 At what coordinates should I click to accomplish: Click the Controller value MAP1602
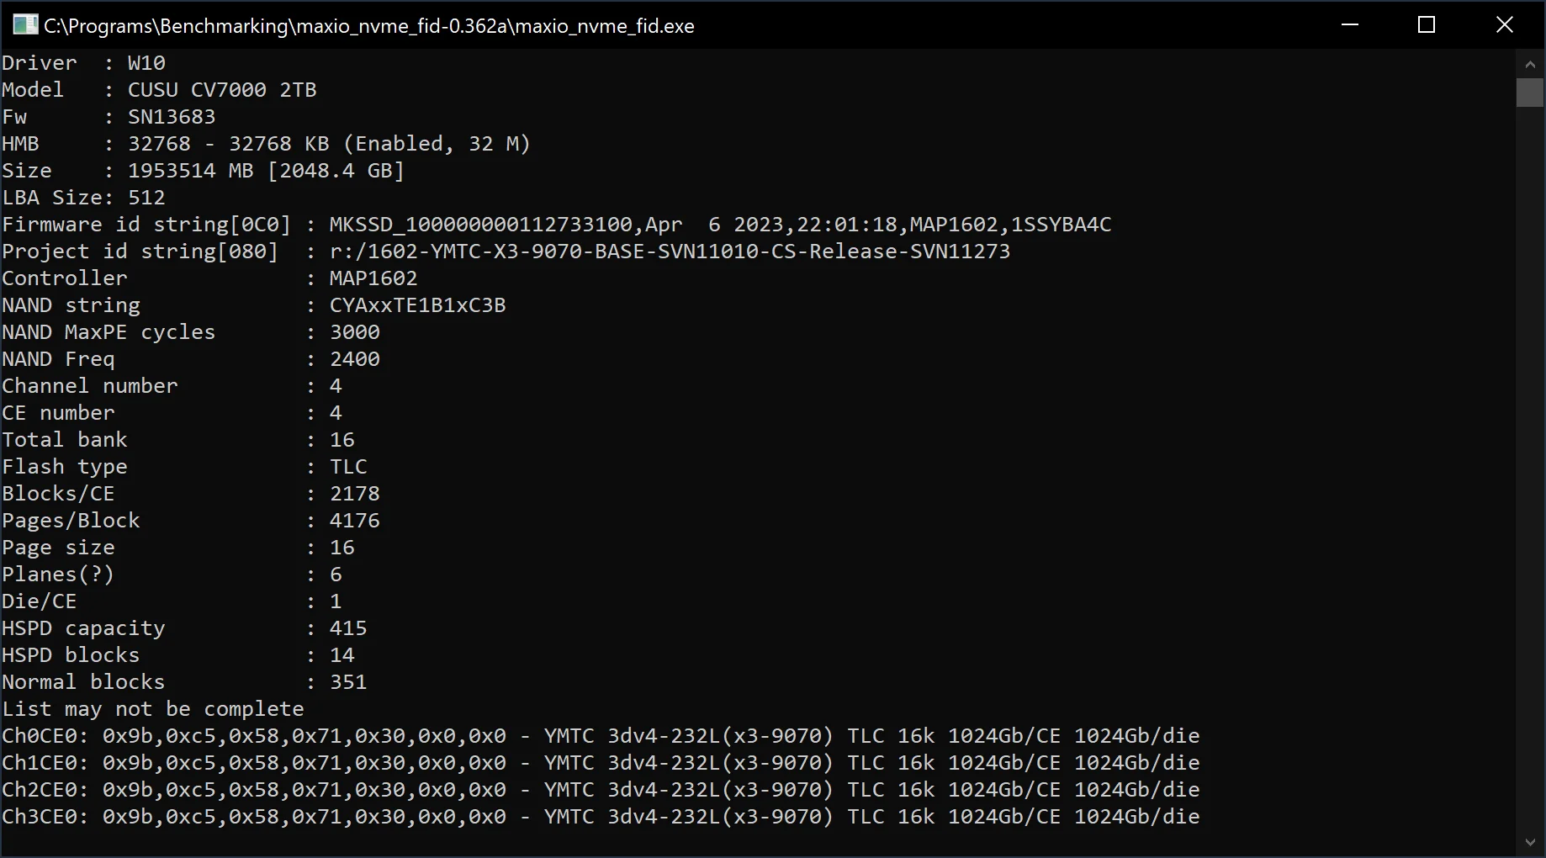click(x=373, y=278)
